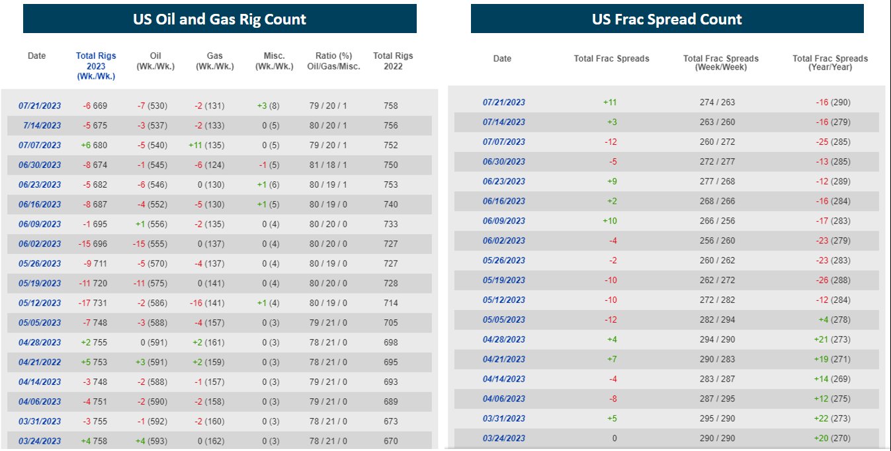Select the 'Total Rigs 2022' column header
This screenshot has width=891, height=451.
[393, 61]
